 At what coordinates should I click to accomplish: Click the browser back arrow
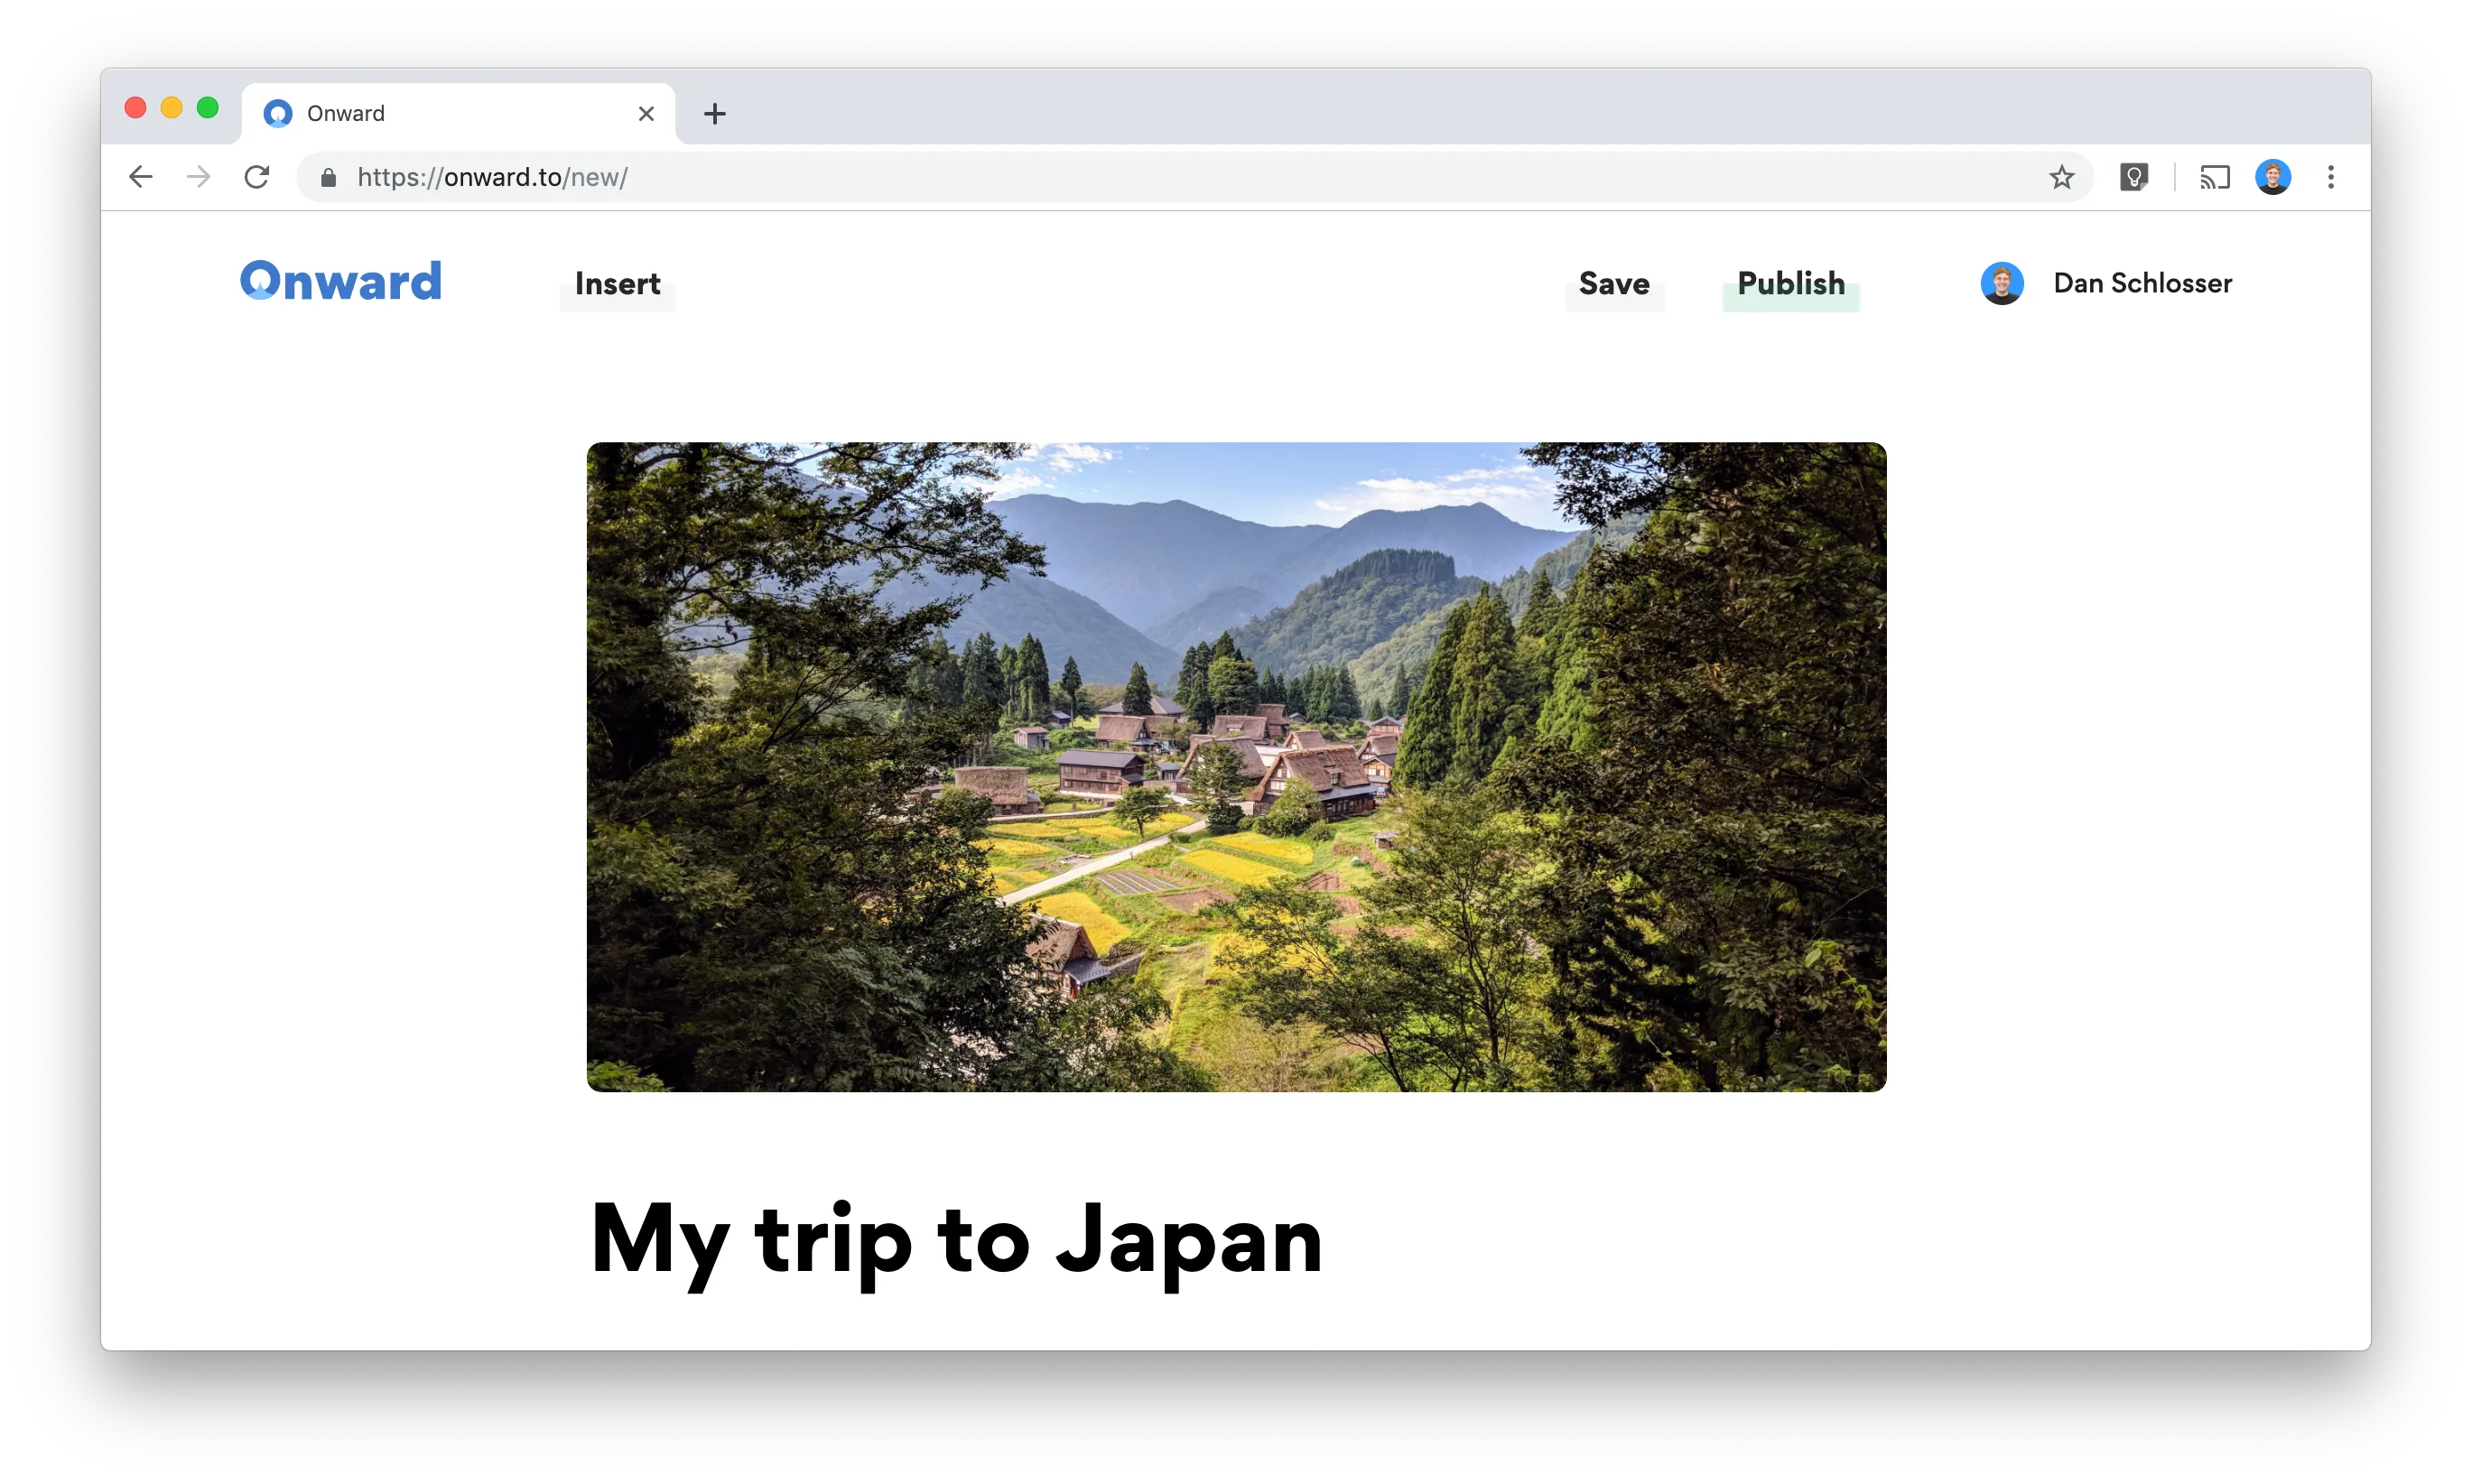(x=141, y=177)
